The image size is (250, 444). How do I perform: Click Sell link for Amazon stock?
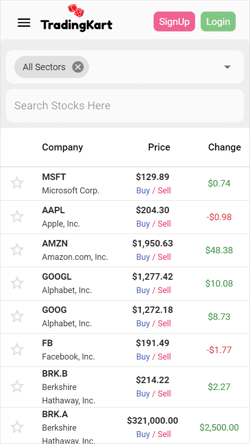[164, 257]
